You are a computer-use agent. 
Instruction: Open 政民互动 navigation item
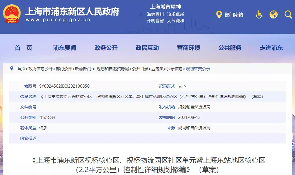click(x=147, y=48)
